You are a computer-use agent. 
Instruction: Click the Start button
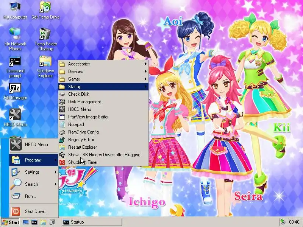[11, 222]
